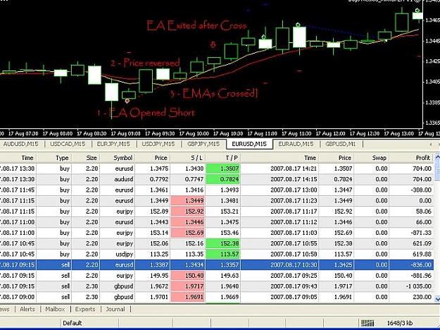Select the active EURUSD,M15 chart tab
This screenshot has width=440, height=330.
249,145
